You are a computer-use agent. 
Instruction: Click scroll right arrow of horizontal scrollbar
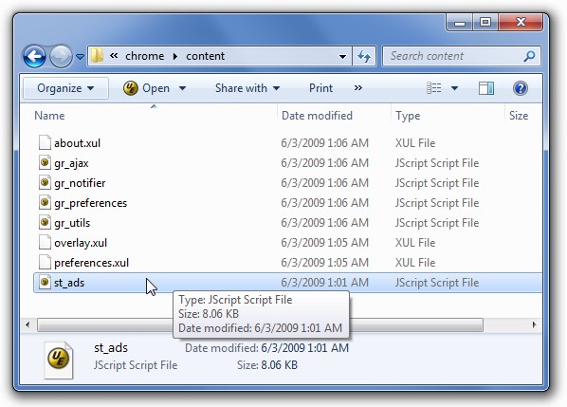[535, 324]
